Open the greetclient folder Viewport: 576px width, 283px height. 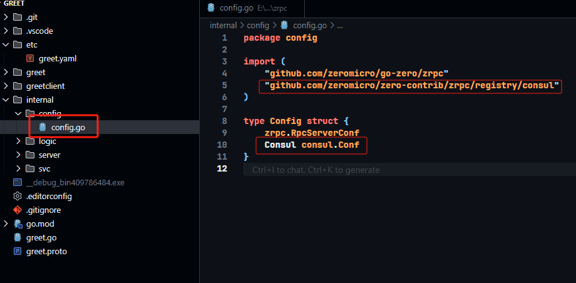point(45,86)
